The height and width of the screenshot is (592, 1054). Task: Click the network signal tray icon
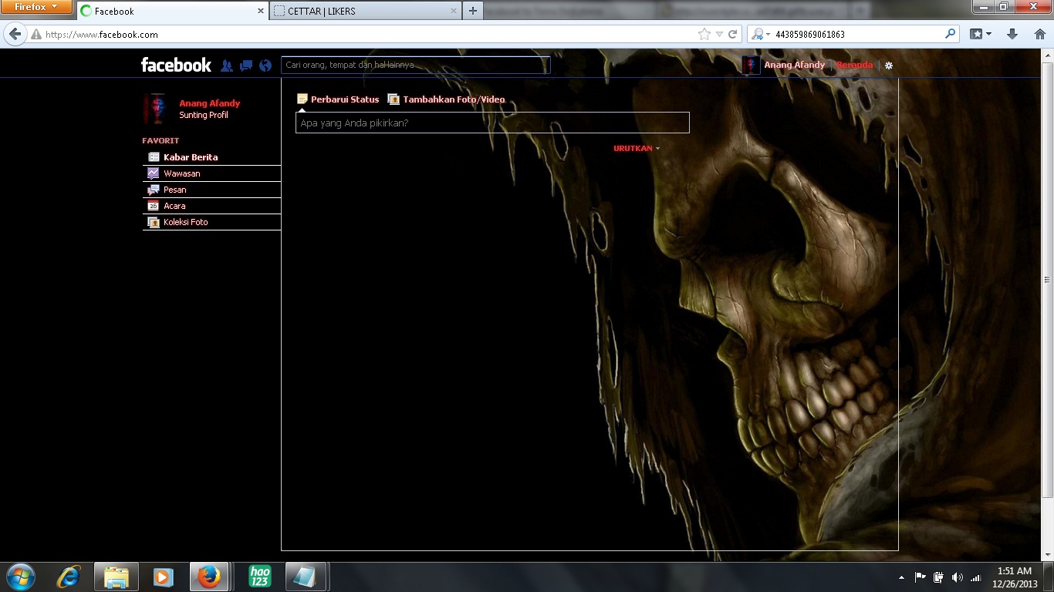[x=975, y=577]
